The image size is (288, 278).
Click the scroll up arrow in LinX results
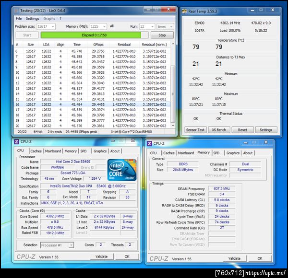pyautogui.click(x=173, y=44)
